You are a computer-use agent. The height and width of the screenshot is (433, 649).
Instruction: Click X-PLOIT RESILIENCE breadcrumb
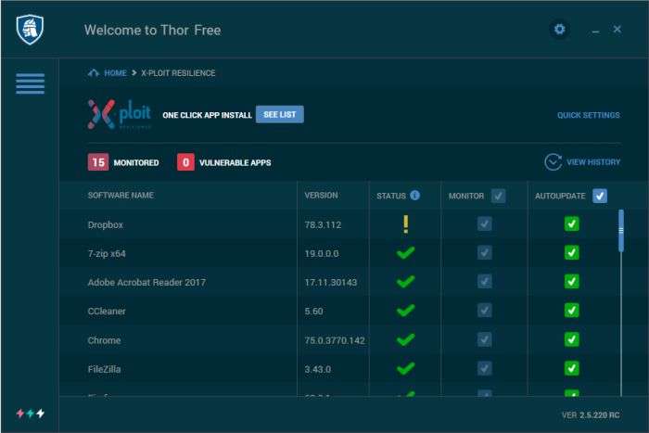click(x=178, y=73)
